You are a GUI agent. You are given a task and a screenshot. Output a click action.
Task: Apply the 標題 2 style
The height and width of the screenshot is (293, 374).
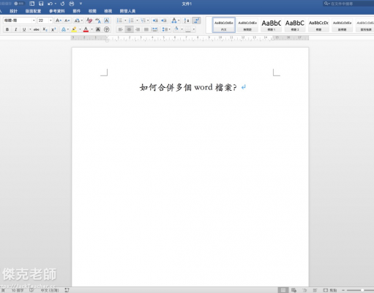(x=295, y=25)
